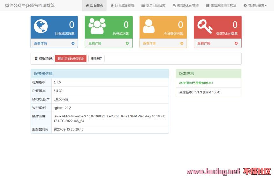Screen dimensions: 274x178
Task: Open the 后台首页 tab
Action: [x=94, y=6]
